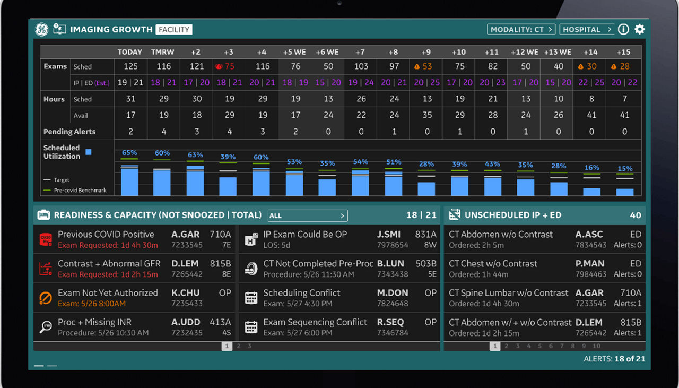Screen dimensions: 679x388
Task: Go to page 10 of Unscheduled IP + ED
Action: [597, 346]
